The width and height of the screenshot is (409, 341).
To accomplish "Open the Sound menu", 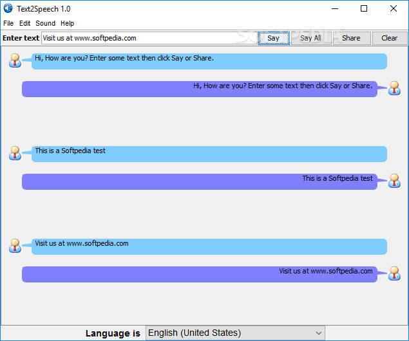I will pos(45,23).
